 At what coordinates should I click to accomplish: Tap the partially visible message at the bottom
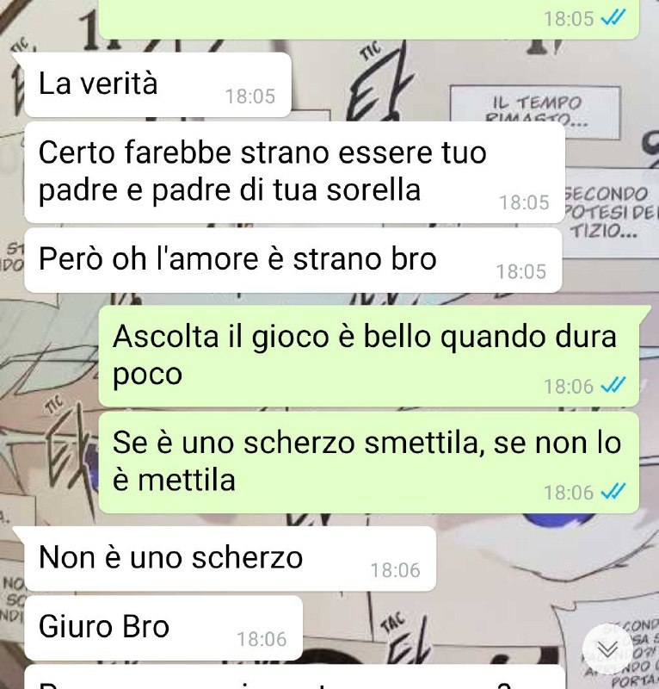click(294, 677)
